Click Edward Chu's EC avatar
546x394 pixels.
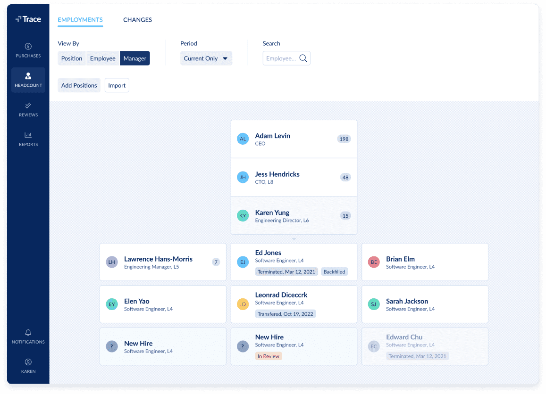point(374,346)
